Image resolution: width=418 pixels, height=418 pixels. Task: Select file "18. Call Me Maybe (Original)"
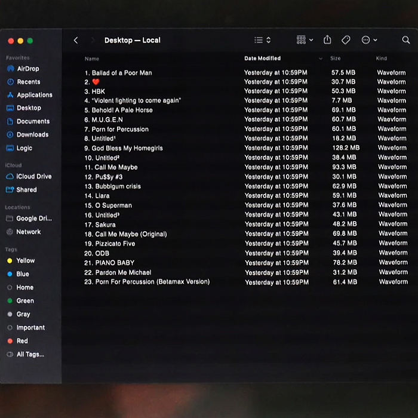[125, 234]
